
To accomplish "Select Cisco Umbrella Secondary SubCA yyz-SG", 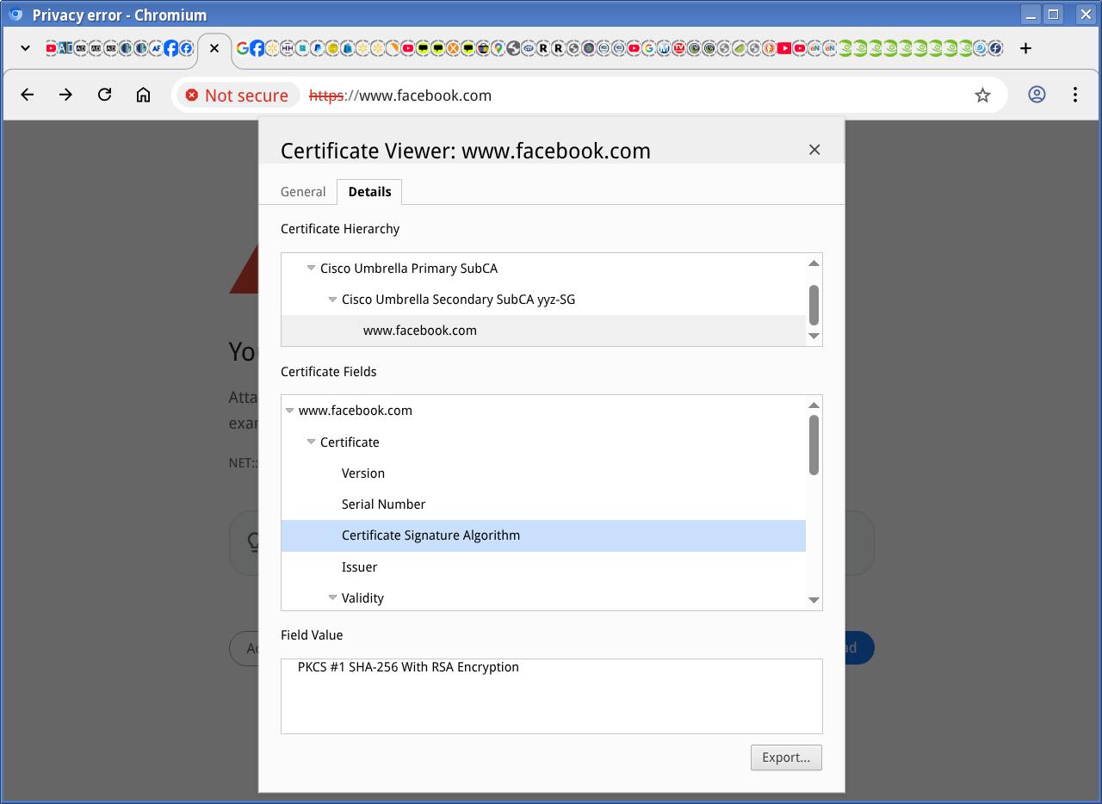I will point(458,300).
